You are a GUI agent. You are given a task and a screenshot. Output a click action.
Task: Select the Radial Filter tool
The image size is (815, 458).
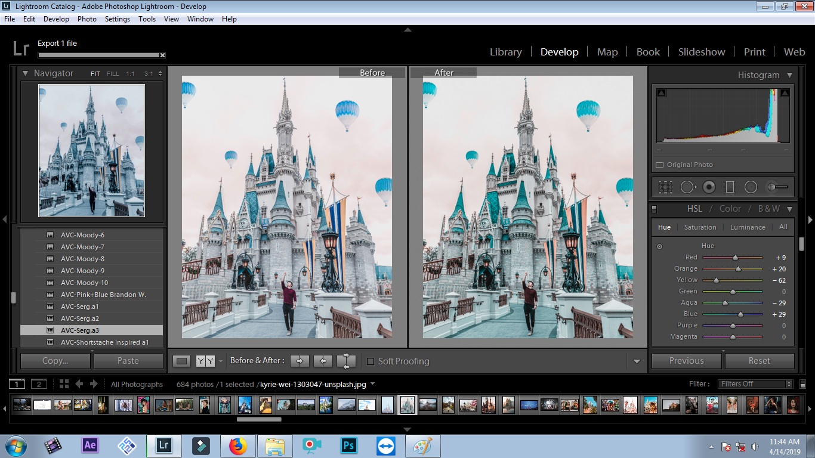coord(751,187)
